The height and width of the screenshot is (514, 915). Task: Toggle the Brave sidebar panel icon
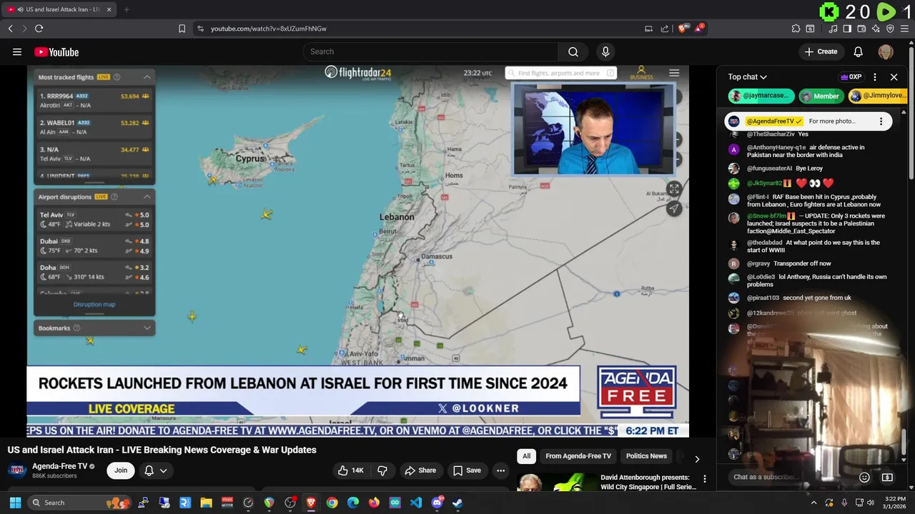(847, 29)
